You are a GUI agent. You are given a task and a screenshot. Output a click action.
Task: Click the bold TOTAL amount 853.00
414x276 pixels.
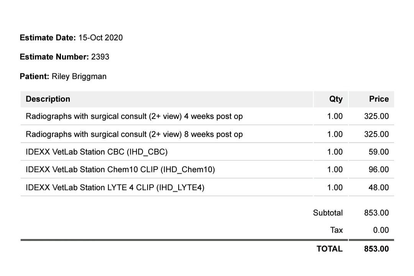[376, 249]
